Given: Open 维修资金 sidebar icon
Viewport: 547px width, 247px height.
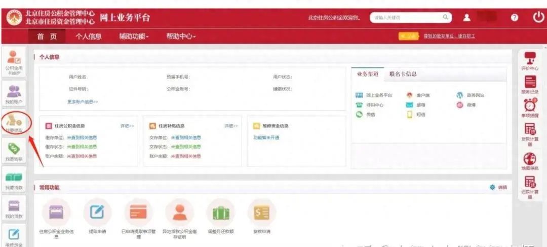Looking at the screenshot, I should point(14,236).
